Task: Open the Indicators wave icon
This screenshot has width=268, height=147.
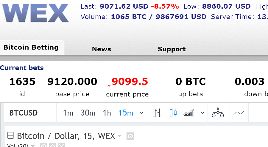Action: pos(239,113)
